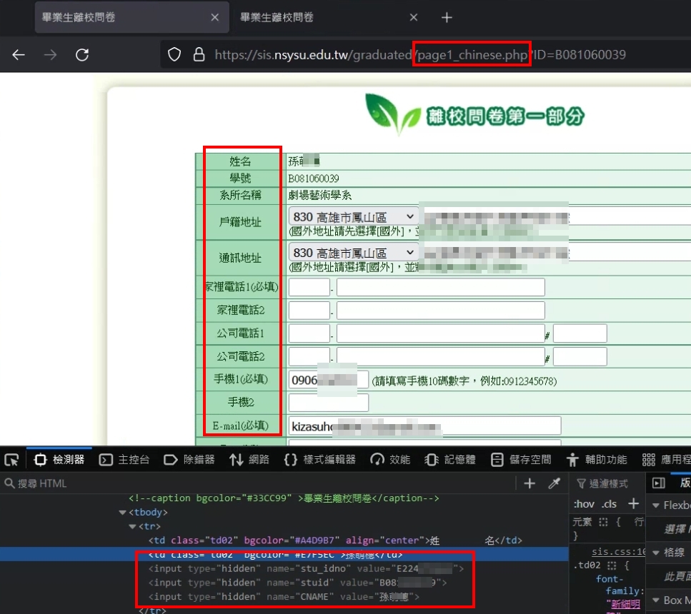Open tracking protection shield info
691x614 pixels.
[174, 54]
